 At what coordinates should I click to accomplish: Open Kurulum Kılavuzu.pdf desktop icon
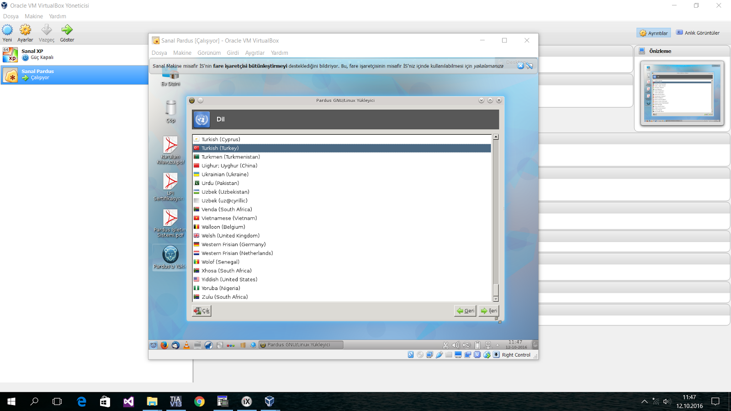(170, 150)
